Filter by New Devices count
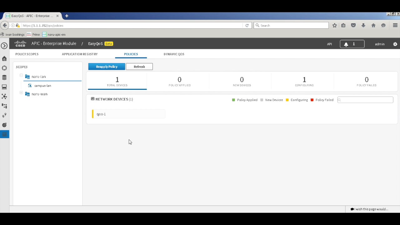The width and height of the screenshot is (400, 225). click(x=242, y=82)
